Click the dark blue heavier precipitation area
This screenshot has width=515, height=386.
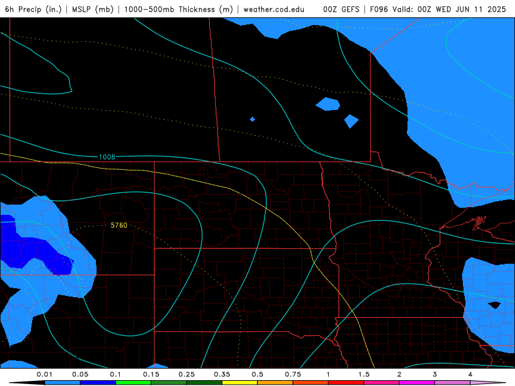tap(33, 250)
